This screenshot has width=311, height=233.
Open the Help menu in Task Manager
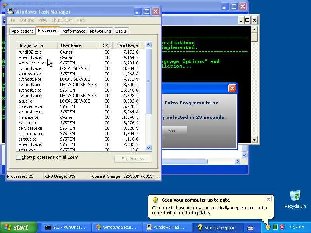click(x=80, y=20)
